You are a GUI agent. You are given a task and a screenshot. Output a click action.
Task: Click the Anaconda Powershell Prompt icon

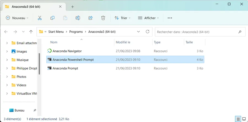(x=49, y=60)
